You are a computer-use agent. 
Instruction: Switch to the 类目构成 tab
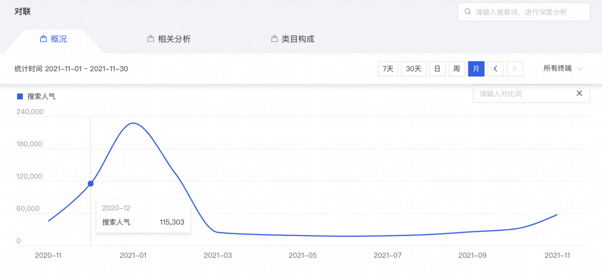pos(297,39)
